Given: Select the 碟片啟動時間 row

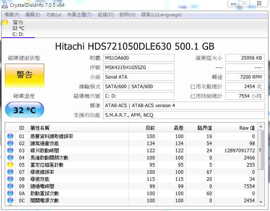Looking at the screenshot, I should pos(131,150).
